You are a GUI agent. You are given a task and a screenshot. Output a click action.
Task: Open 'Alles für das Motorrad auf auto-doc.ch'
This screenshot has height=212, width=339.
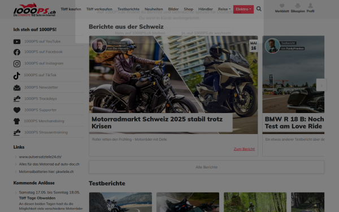(x=49, y=164)
